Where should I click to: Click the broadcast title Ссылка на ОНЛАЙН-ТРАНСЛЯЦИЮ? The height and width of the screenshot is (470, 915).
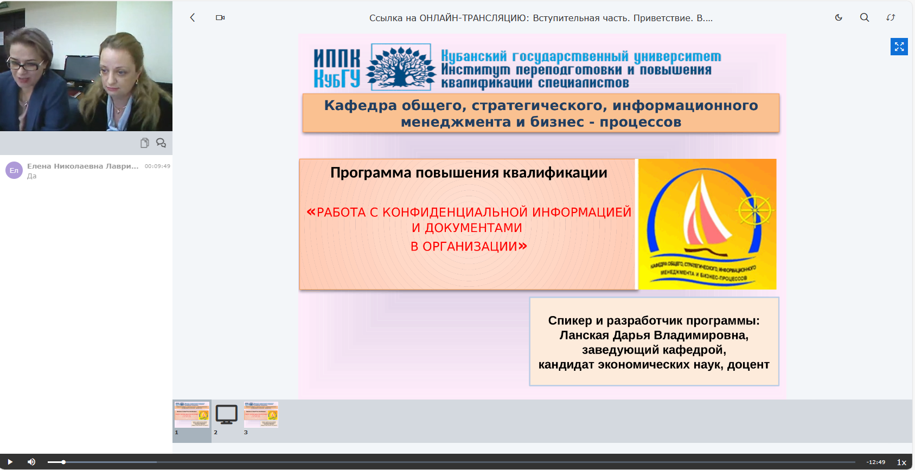point(541,18)
